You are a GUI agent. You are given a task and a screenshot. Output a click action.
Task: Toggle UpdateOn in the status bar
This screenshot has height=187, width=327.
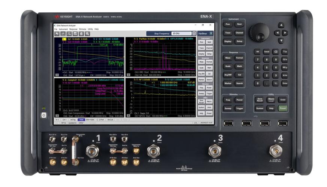(x=72, y=123)
